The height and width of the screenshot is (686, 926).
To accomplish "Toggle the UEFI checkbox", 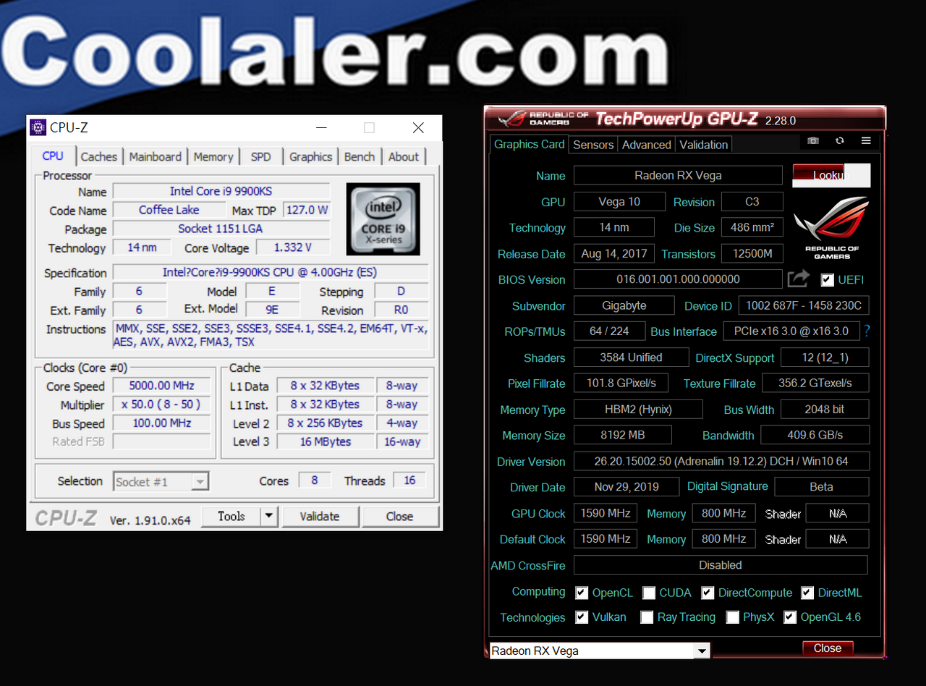I will pyautogui.click(x=828, y=279).
